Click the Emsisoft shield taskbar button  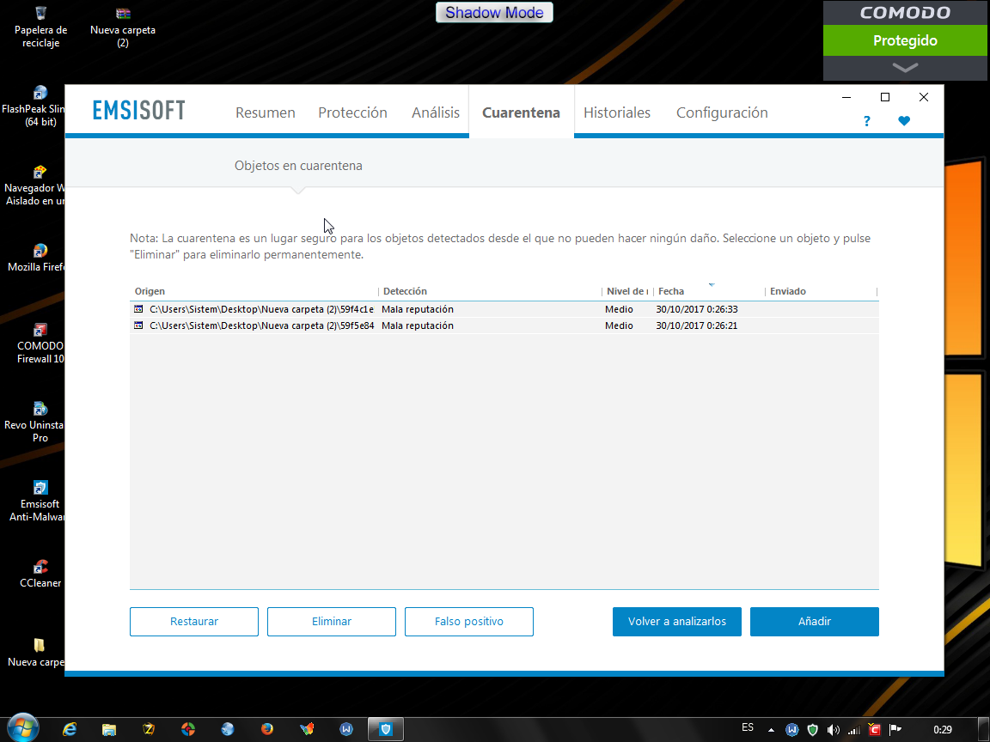(386, 729)
